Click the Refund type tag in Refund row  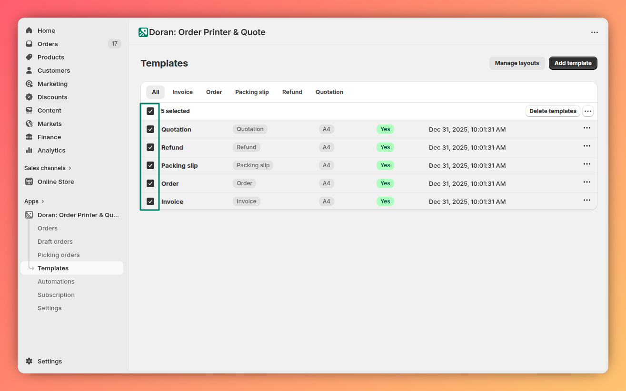[247, 147]
